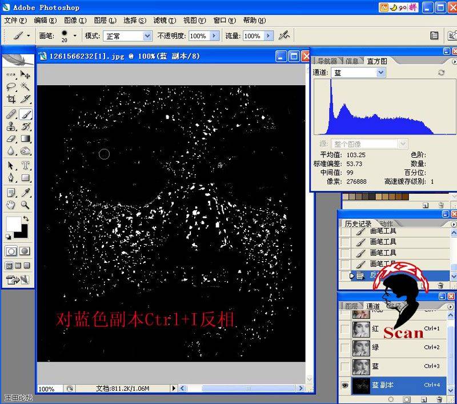This screenshot has height=404, width=457.
Task: Select the Blur tool
Action: coord(11,151)
